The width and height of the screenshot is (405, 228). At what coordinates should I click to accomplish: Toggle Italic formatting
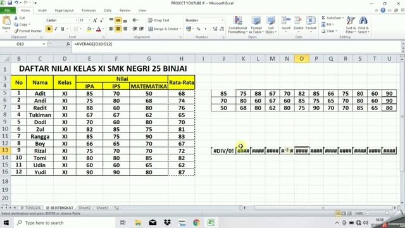click(56, 29)
